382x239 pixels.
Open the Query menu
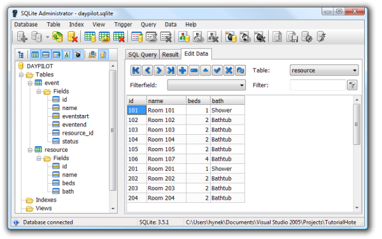[x=148, y=25]
